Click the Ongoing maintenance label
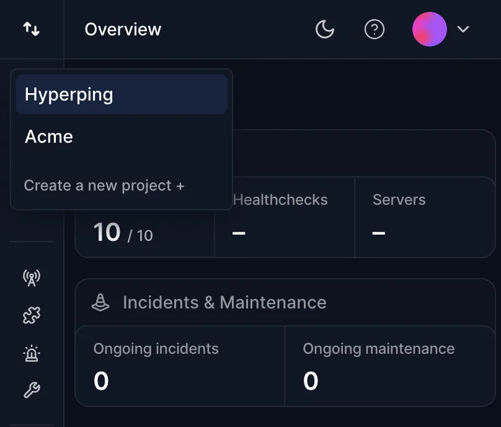Image resolution: width=501 pixels, height=427 pixels. coord(379,349)
